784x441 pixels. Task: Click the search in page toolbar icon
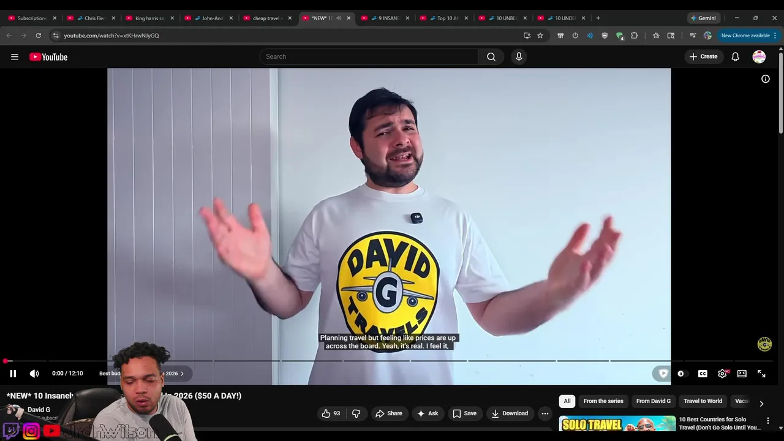point(671,36)
